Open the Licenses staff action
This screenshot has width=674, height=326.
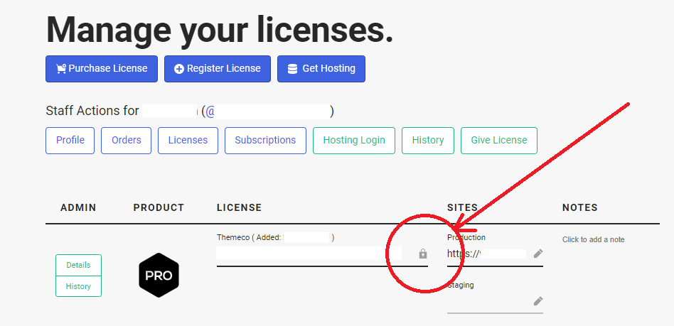[x=188, y=141]
